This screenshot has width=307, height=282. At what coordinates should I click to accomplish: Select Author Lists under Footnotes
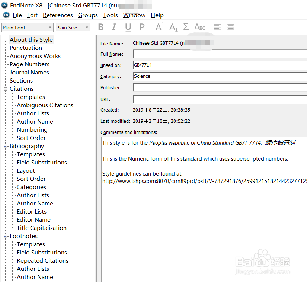[33, 269]
